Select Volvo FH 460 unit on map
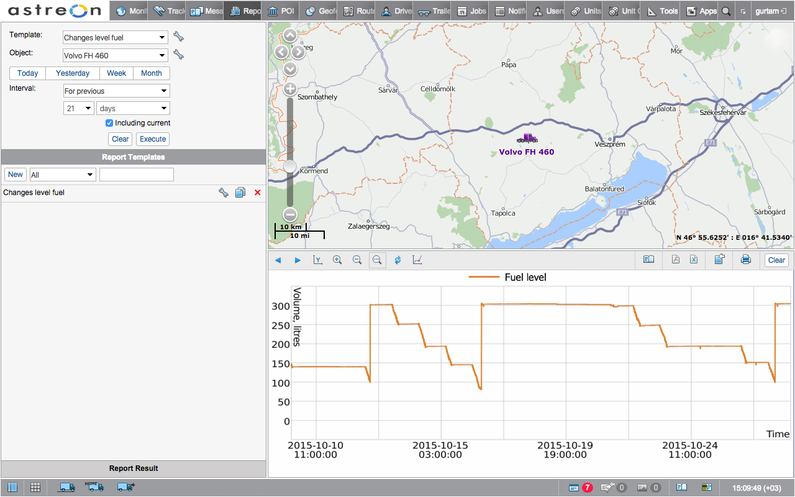Image resolution: width=795 pixels, height=497 pixels. click(x=528, y=138)
